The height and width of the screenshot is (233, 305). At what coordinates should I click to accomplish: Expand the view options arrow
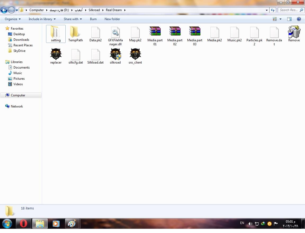[x=280, y=19]
